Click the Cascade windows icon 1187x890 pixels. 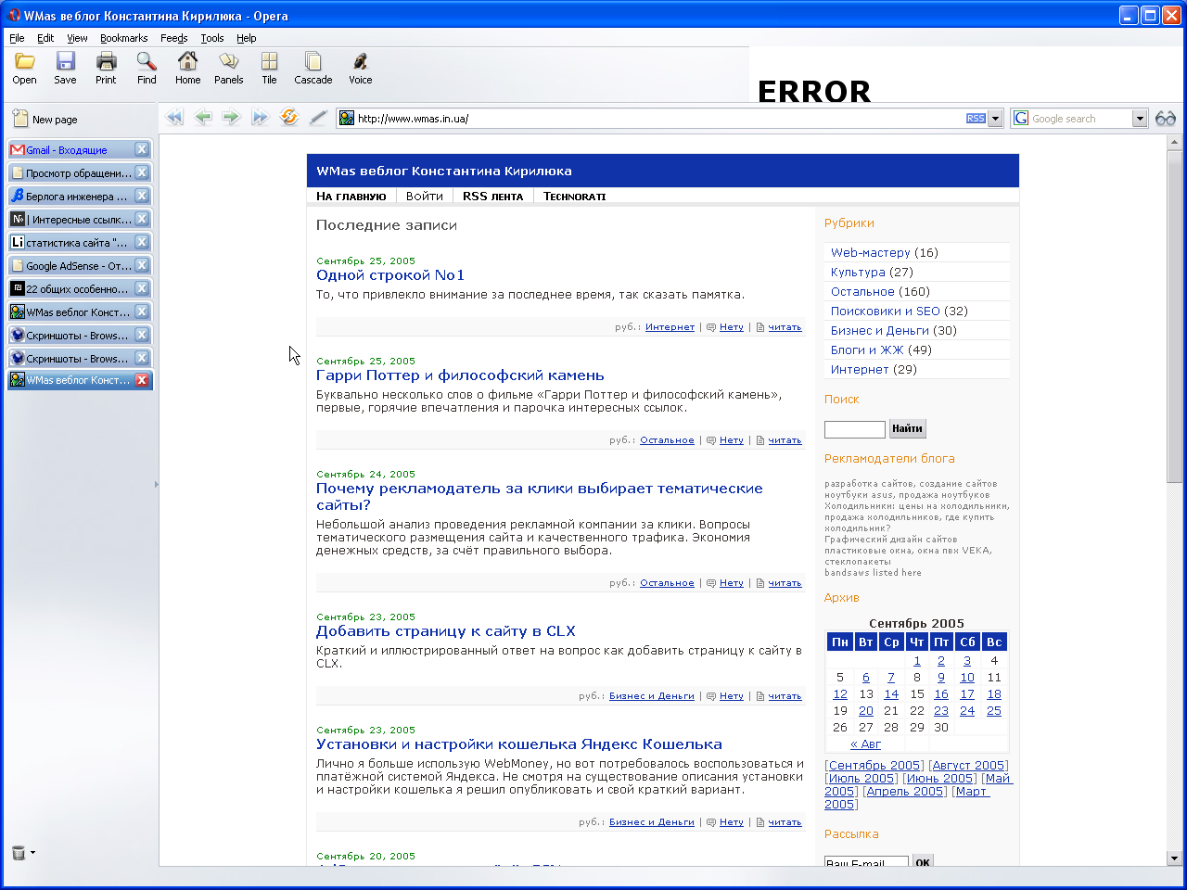pyautogui.click(x=313, y=61)
